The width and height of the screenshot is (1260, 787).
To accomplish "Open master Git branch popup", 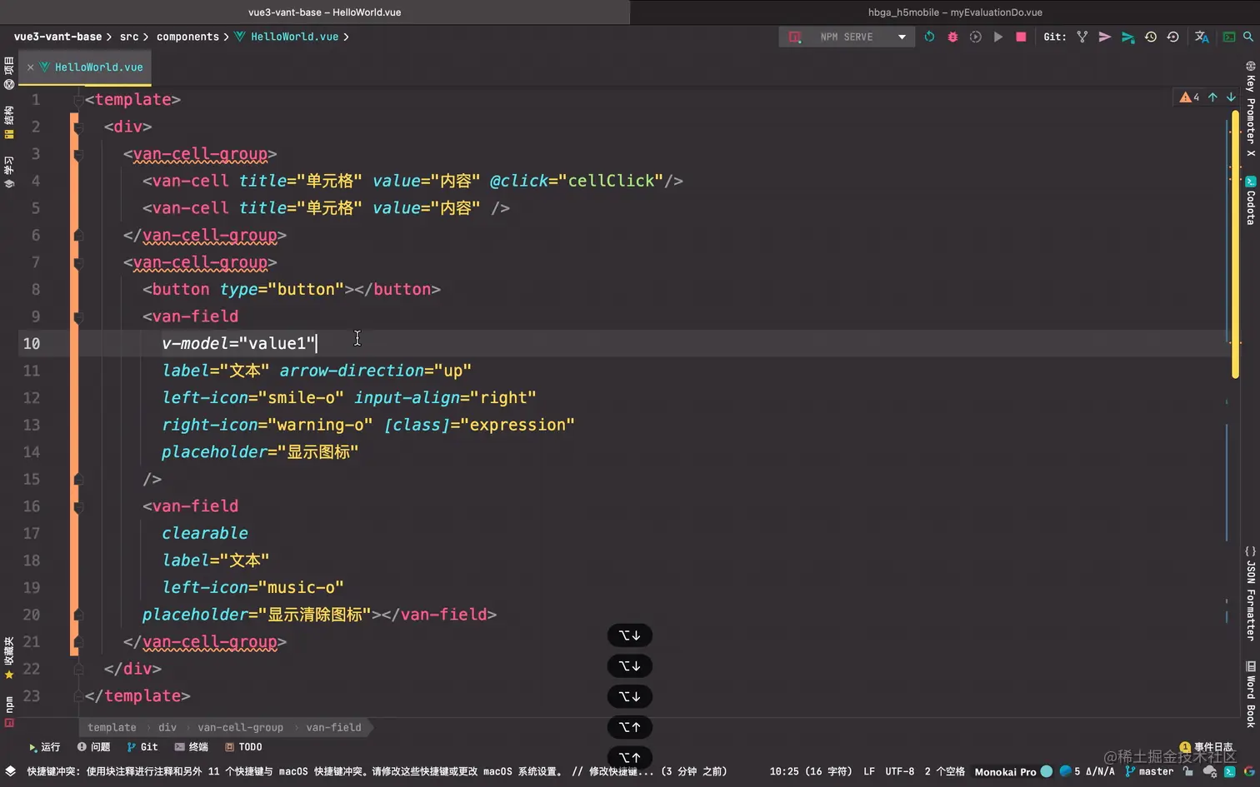I will pyautogui.click(x=1149, y=772).
